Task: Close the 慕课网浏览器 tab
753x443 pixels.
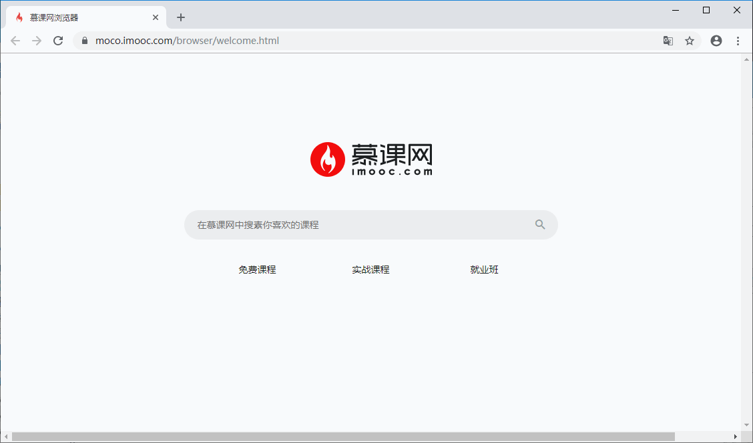Action: tap(156, 17)
